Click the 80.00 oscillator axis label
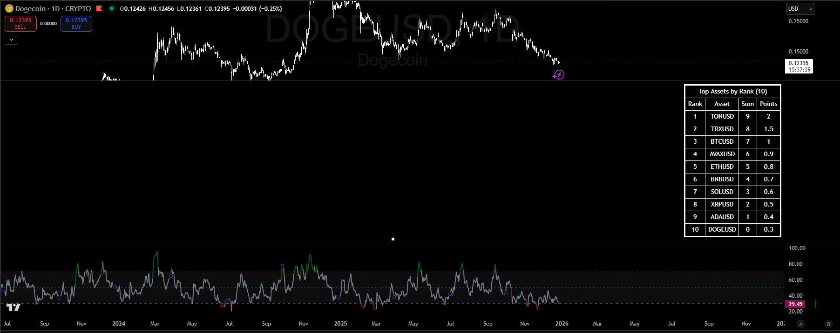The height and width of the screenshot is (333, 840). point(796,264)
